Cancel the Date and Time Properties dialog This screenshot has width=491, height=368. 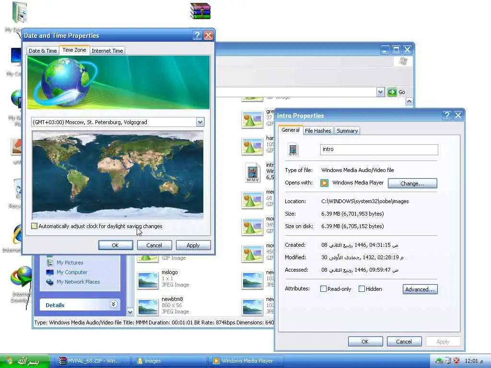point(154,245)
